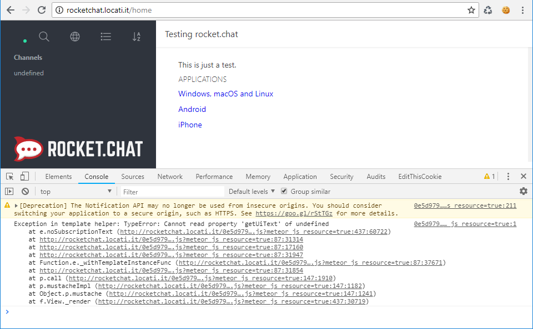Click the browser address bar URL
Viewport: 533px width, 329px height.
109,10
